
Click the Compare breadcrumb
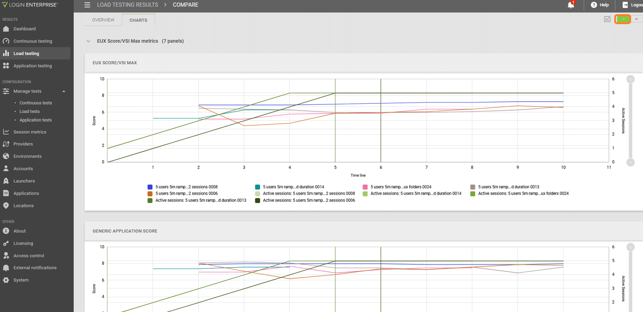pos(186,5)
